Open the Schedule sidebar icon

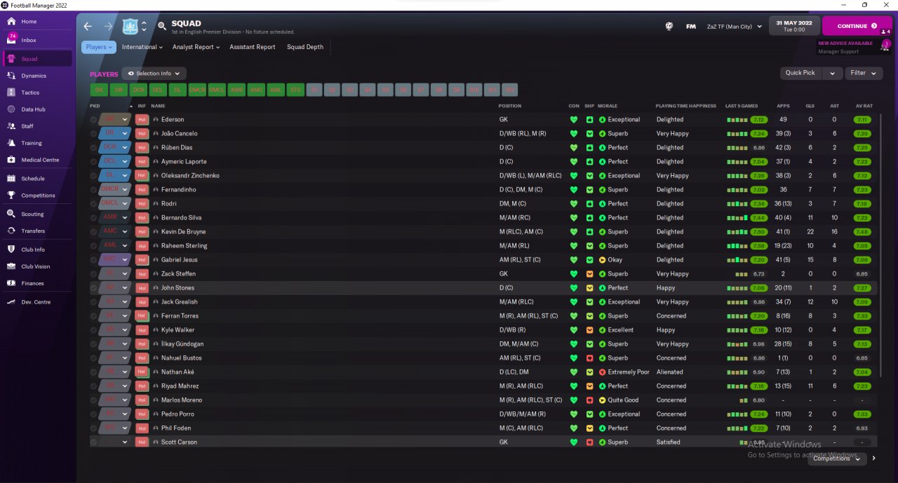pos(11,179)
